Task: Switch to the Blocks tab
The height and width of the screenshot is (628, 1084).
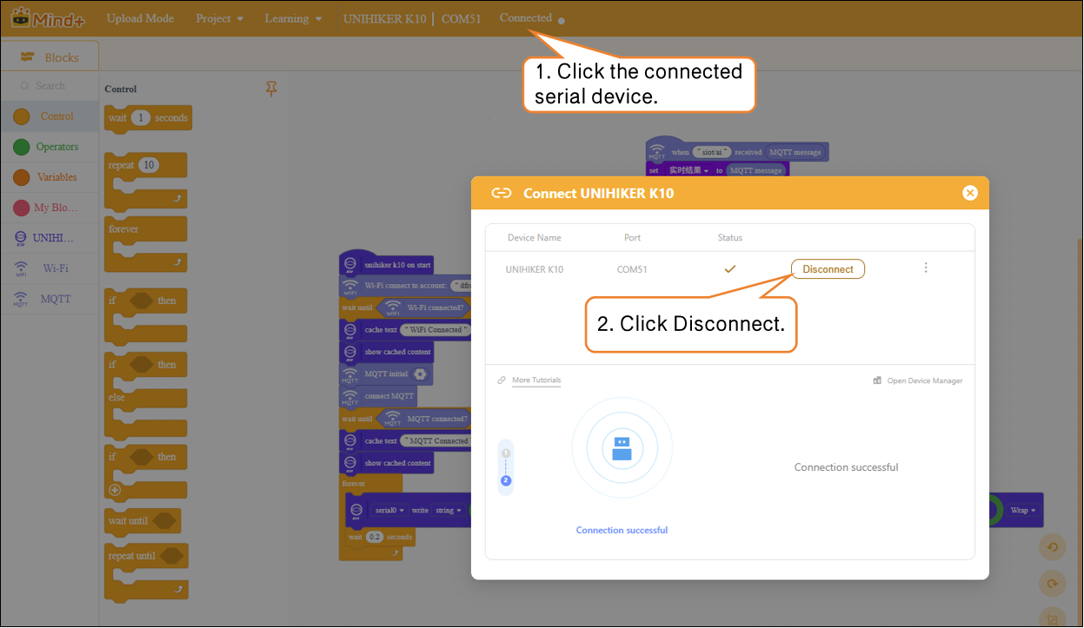Action: point(50,57)
